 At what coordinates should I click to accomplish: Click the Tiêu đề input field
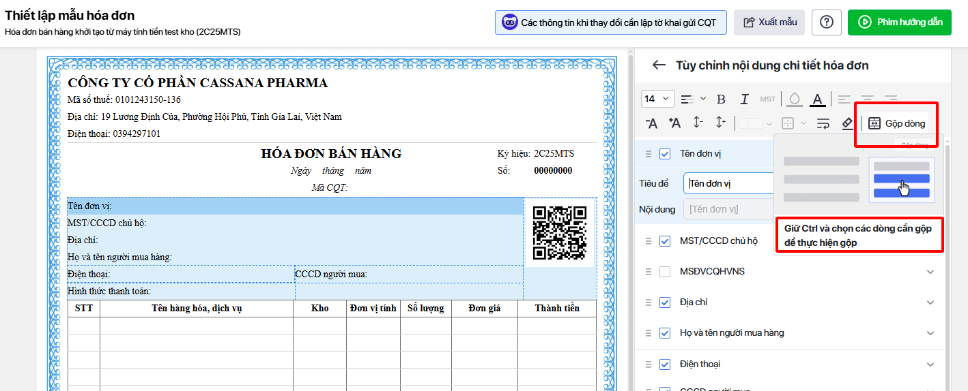pyautogui.click(x=729, y=183)
